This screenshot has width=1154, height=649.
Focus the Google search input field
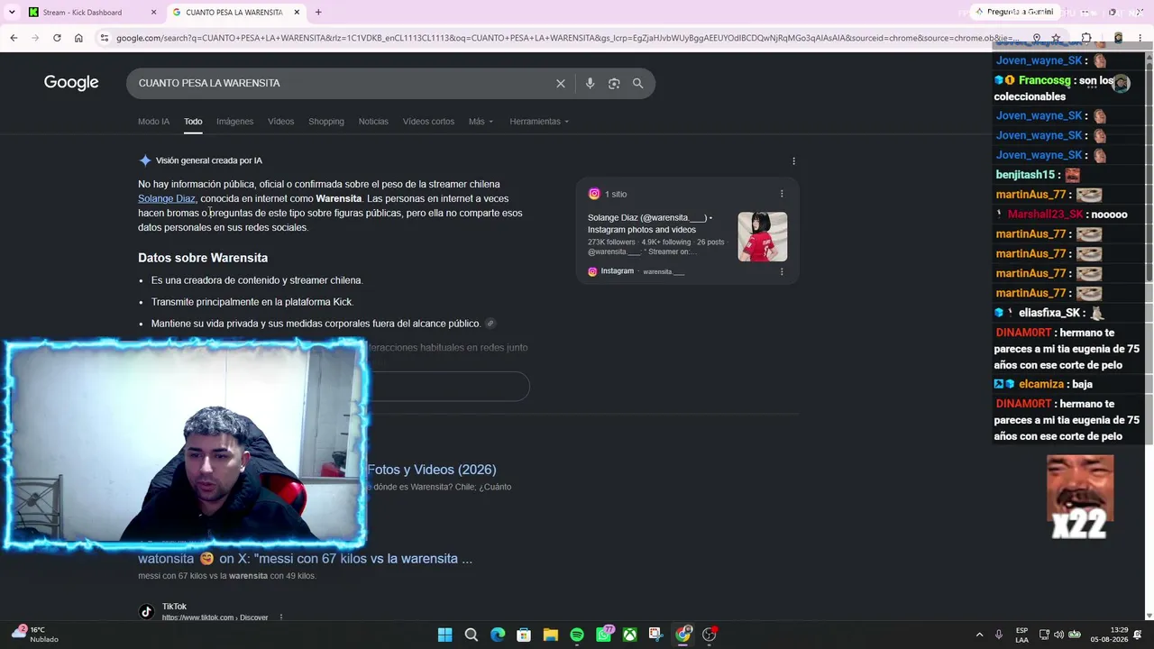[343, 83]
